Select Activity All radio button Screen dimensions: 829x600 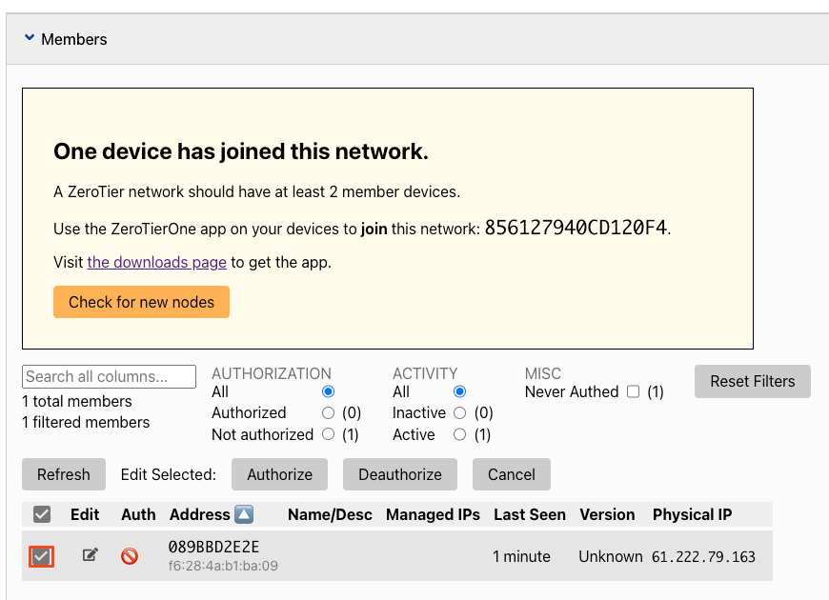click(459, 391)
